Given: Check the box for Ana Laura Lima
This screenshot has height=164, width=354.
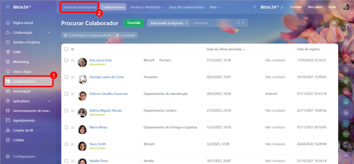Looking at the screenshot, I should pos(66,60).
